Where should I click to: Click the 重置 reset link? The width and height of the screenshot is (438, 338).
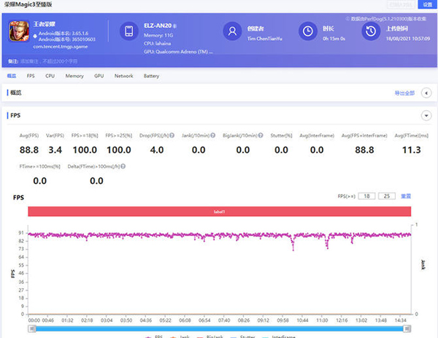coord(406,196)
